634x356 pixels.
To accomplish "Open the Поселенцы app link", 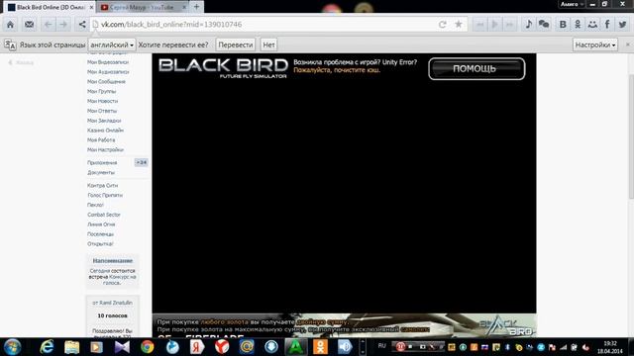I will (100, 234).
